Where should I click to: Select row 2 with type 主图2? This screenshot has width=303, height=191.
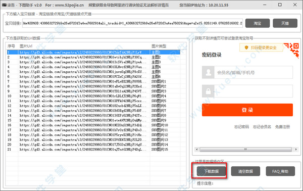coord(93,57)
